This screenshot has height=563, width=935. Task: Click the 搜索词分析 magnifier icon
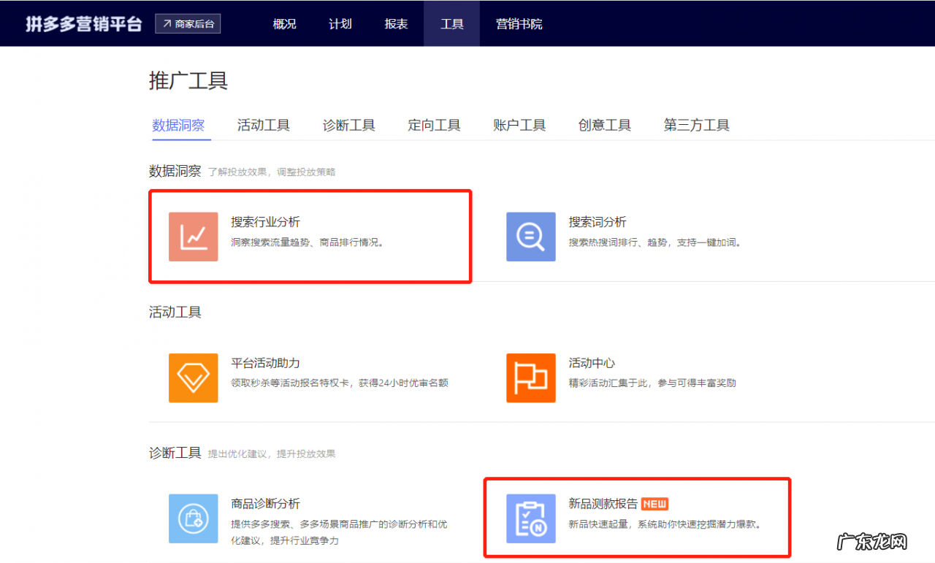pos(530,237)
